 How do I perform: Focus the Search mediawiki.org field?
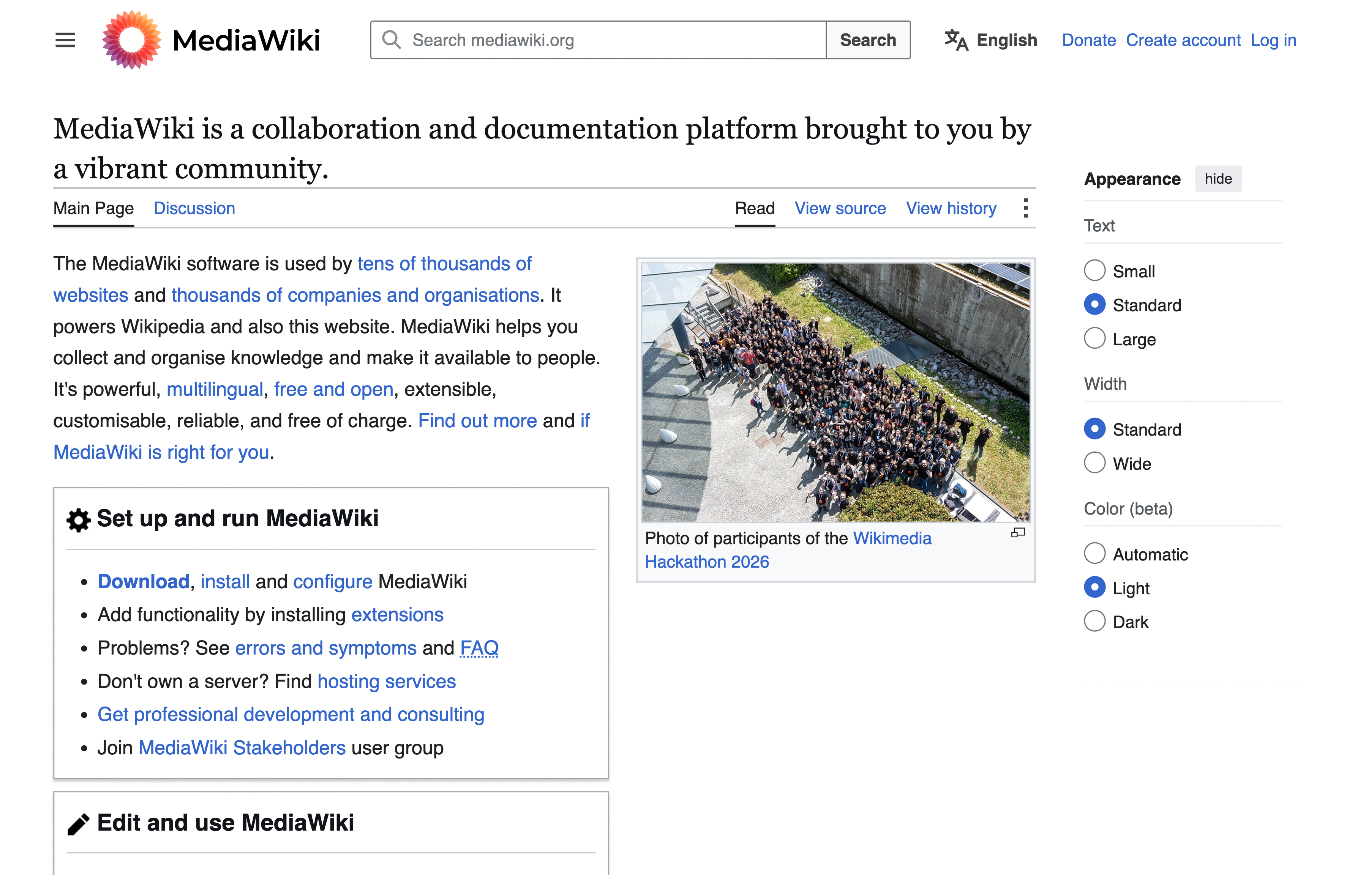598,40
